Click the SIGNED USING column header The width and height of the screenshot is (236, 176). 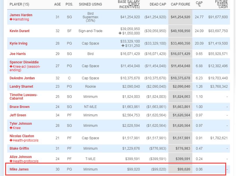(90, 4)
